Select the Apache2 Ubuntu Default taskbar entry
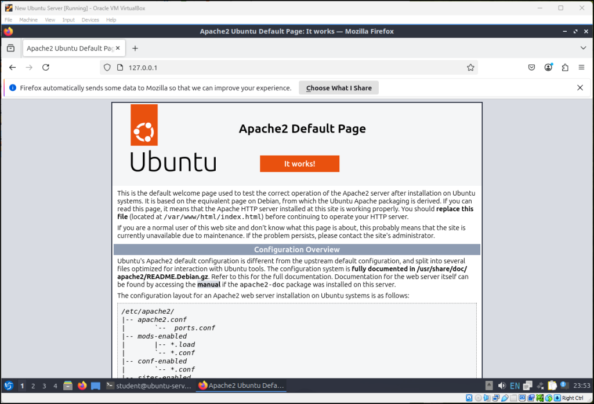The width and height of the screenshot is (594, 404). click(x=241, y=385)
